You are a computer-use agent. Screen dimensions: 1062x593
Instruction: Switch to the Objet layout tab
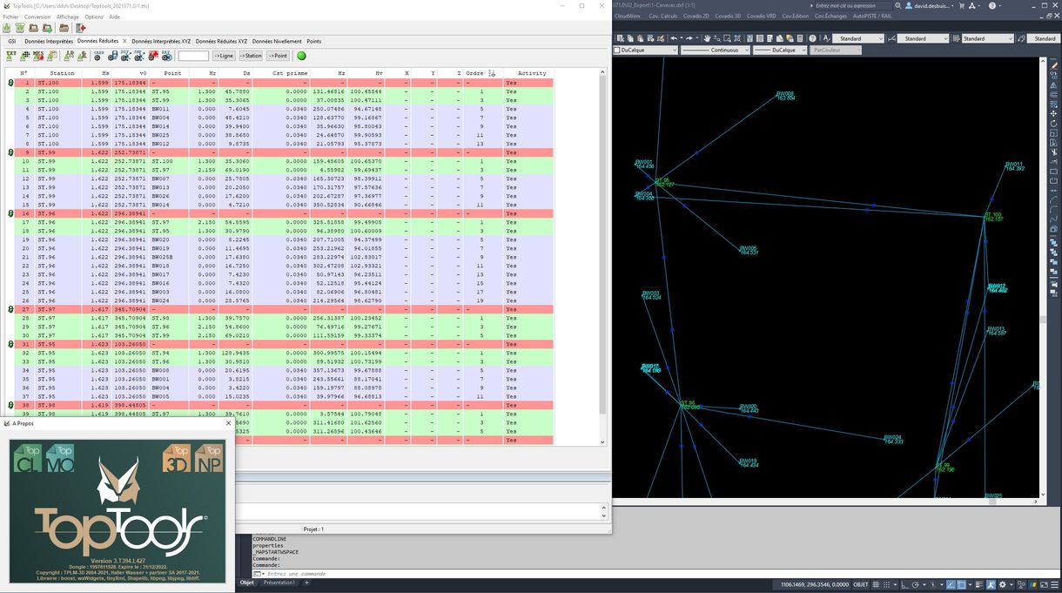point(247,583)
